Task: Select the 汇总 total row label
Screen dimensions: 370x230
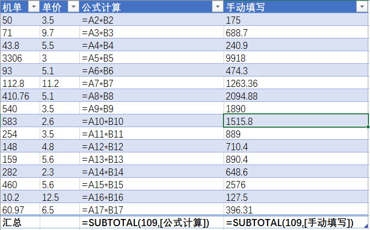Action: click(20, 222)
